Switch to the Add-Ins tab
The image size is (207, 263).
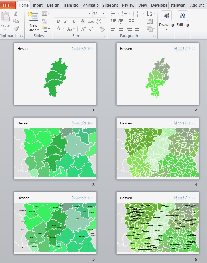click(197, 5)
